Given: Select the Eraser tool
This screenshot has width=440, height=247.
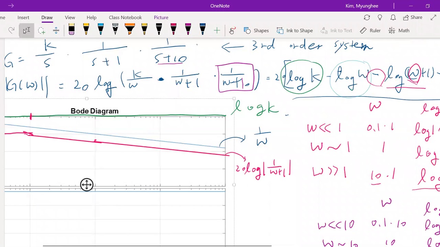Looking at the screenshot, I should pyautogui.click(x=71, y=30).
